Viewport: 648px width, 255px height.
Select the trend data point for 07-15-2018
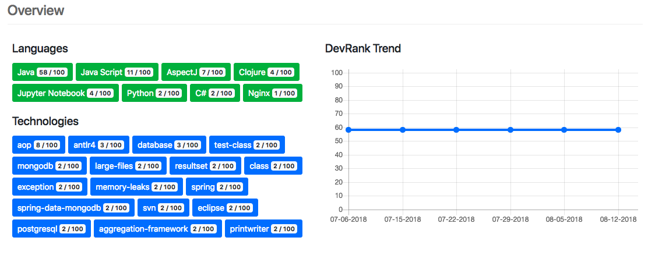point(403,130)
